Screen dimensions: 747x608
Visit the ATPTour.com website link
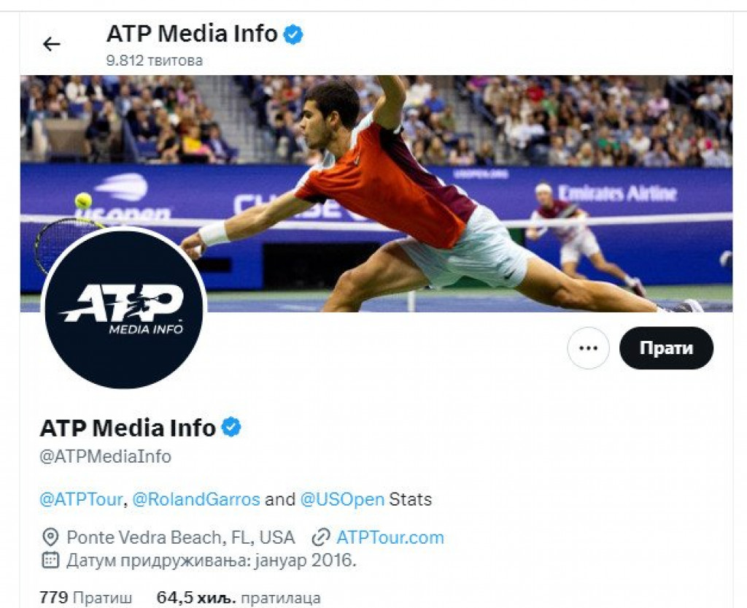(390, 537)
